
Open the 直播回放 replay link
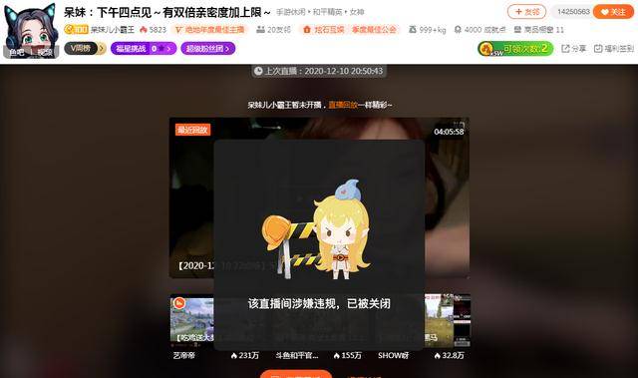click(x=343, y=105)
